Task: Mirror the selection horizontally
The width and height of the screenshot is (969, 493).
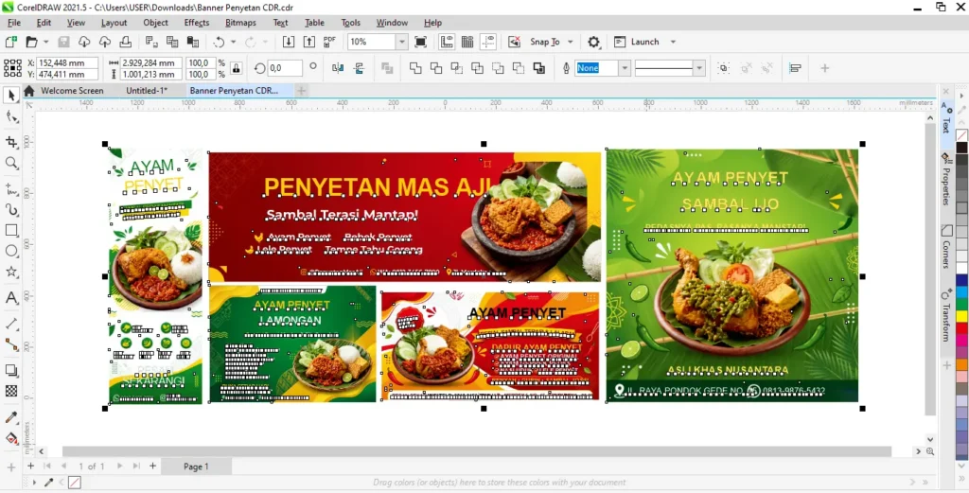Action: coord(338,68)
